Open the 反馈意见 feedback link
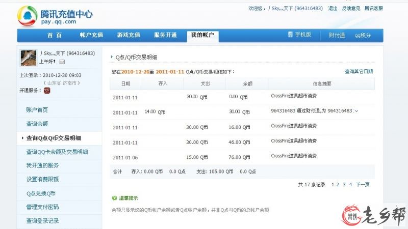The height and width of the screenshot is (229, 408). click(x=351, y=9)
